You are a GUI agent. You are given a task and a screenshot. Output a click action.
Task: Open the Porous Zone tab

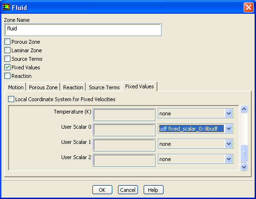pyautogui.click(x=43, y=87)
